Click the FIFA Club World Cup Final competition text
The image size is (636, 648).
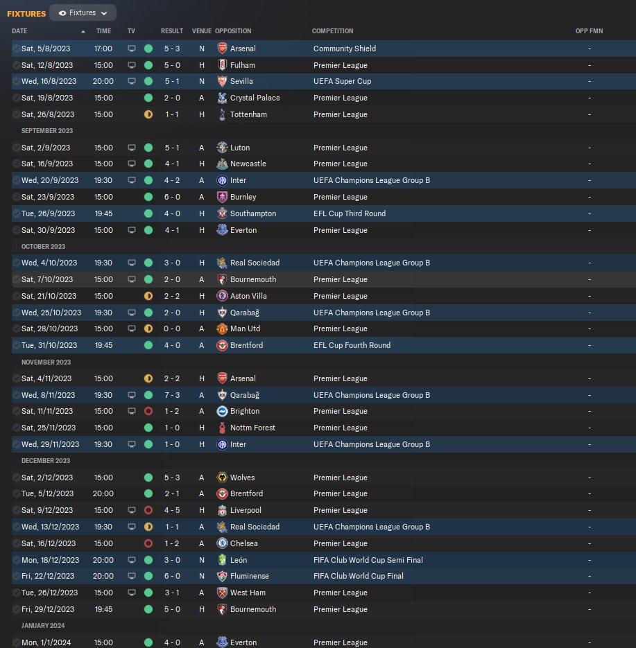coord(358,576)
